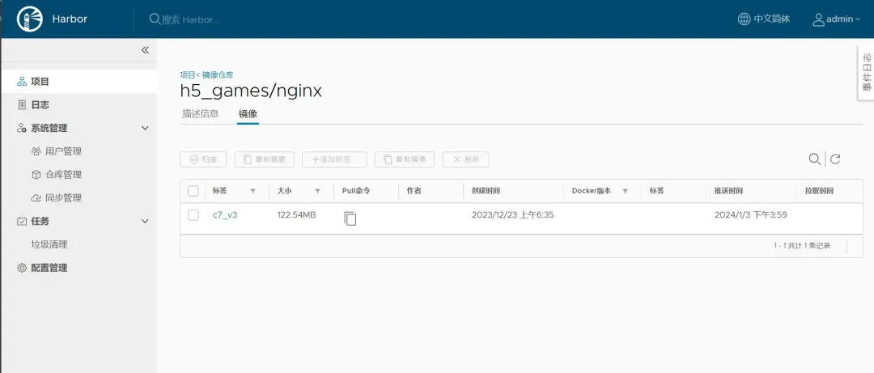Refresh the image list
Screen dimensions: 874x373
[x=835, y=159]
